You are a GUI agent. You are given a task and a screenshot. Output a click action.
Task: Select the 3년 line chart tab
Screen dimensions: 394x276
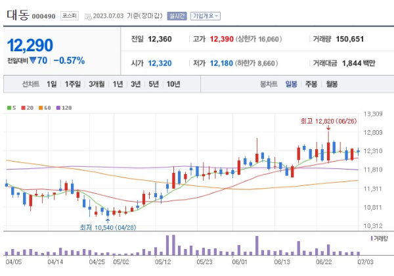coord(136,84)
